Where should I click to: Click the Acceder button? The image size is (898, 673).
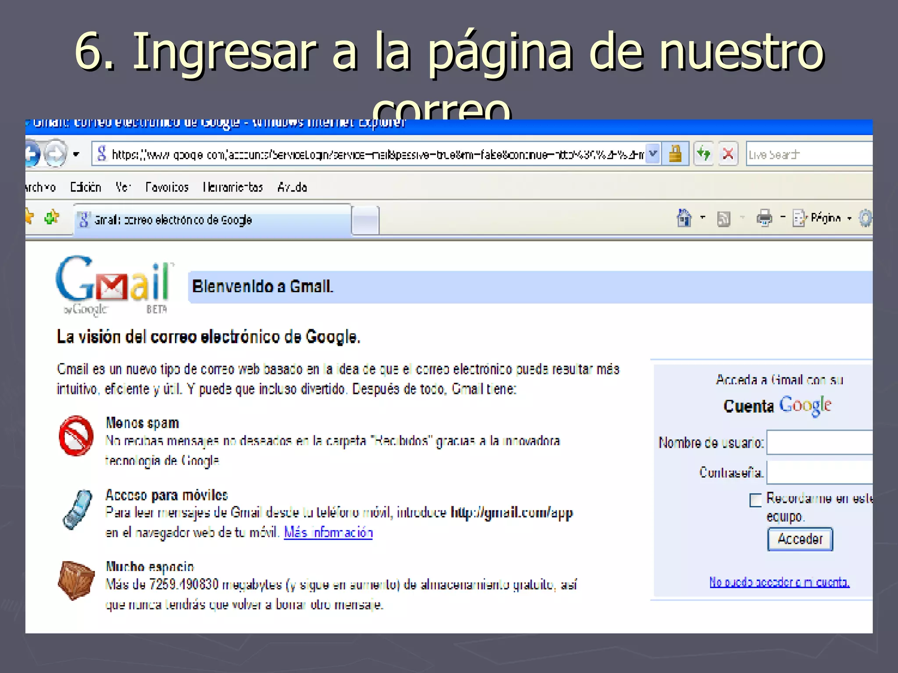(x=800, y=539)
